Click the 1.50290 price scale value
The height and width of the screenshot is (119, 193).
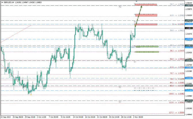189,108
